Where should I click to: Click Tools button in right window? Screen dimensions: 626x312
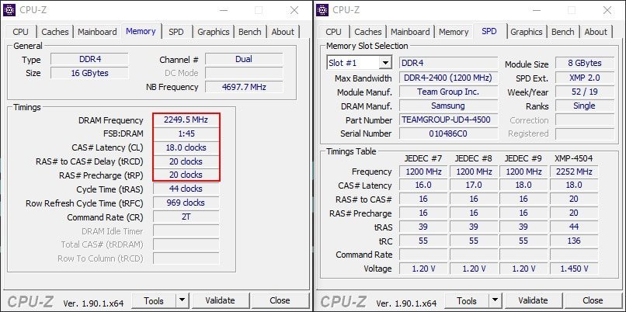point(466,300)
